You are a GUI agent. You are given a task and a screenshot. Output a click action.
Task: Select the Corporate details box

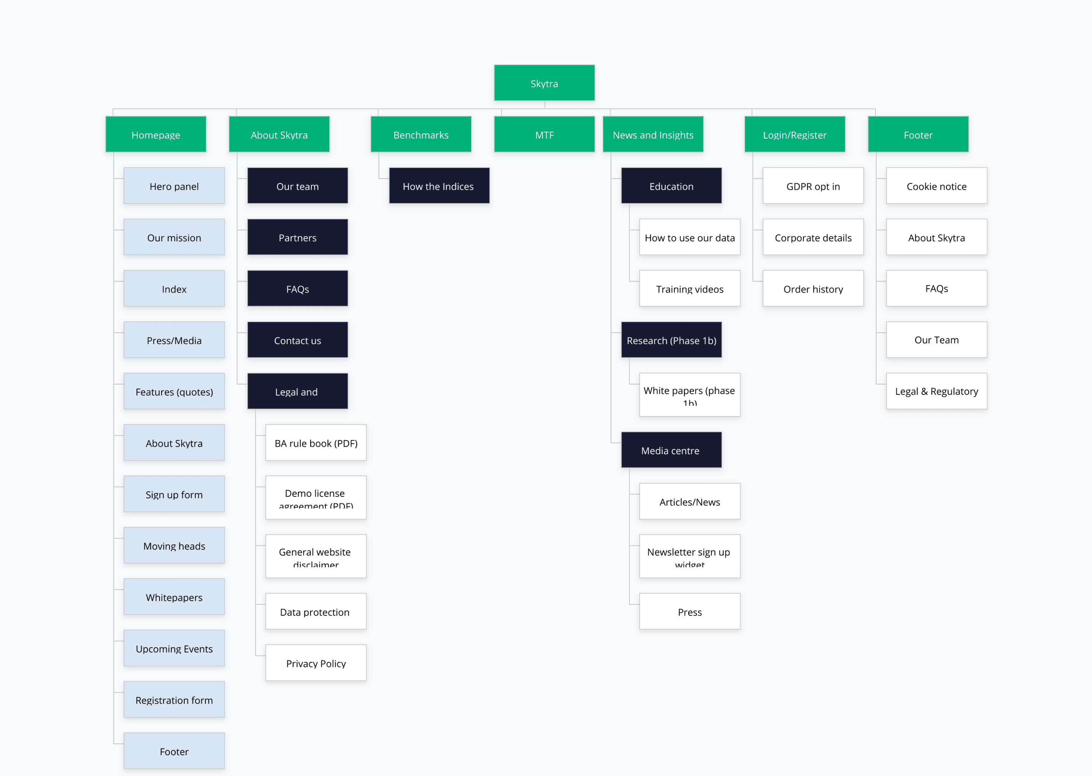(x=813, y=237)
